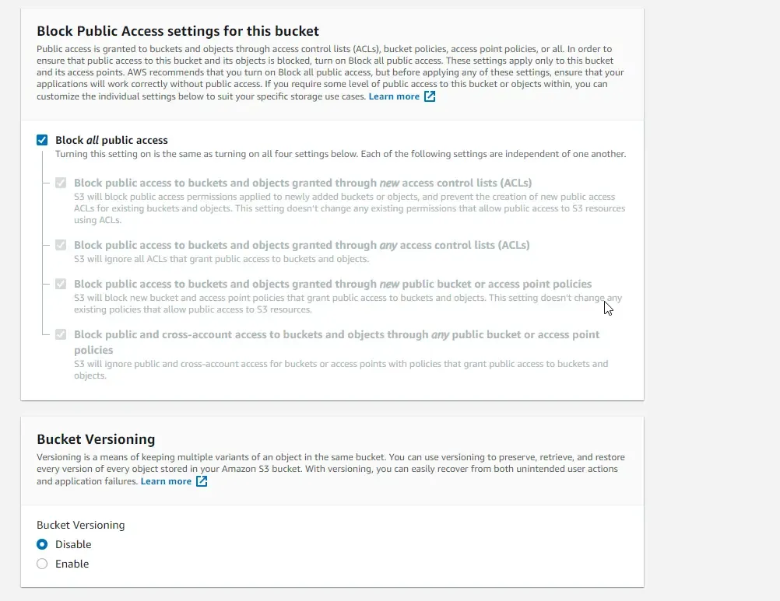Click the Disable radio label text
The width and height of the screenshot is (780, 601).
pos(72,544)
